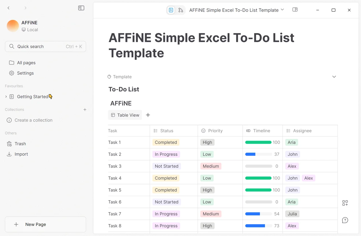Open the Status column header
Viewport: 361px width, 236px height.
pos(174,131)
